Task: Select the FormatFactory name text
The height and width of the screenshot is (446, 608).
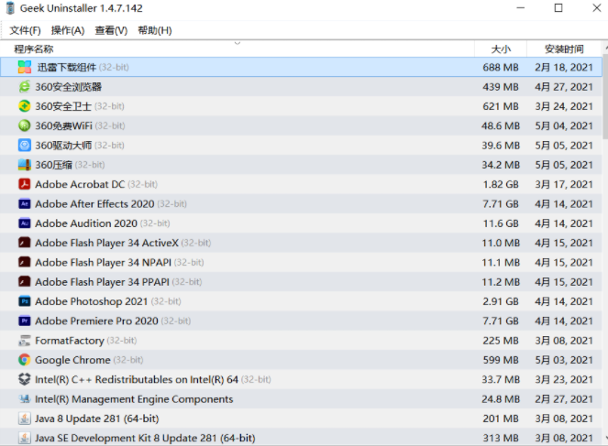Action: tap(70, 341)
